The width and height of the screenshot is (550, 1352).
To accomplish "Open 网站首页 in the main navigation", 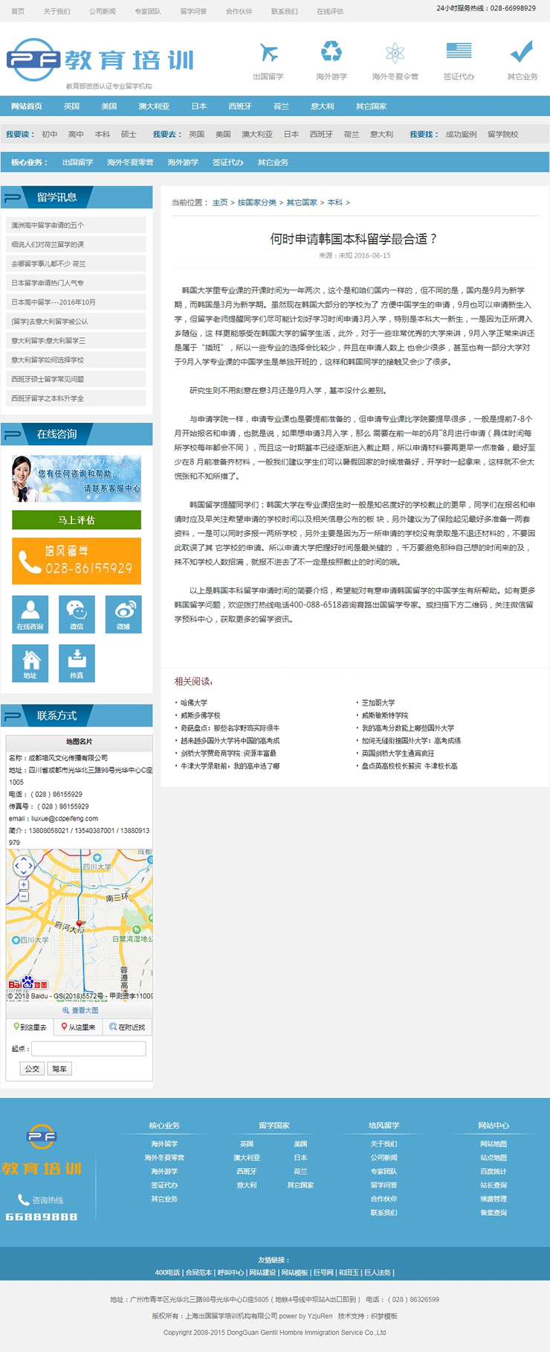I will (27, 106).
